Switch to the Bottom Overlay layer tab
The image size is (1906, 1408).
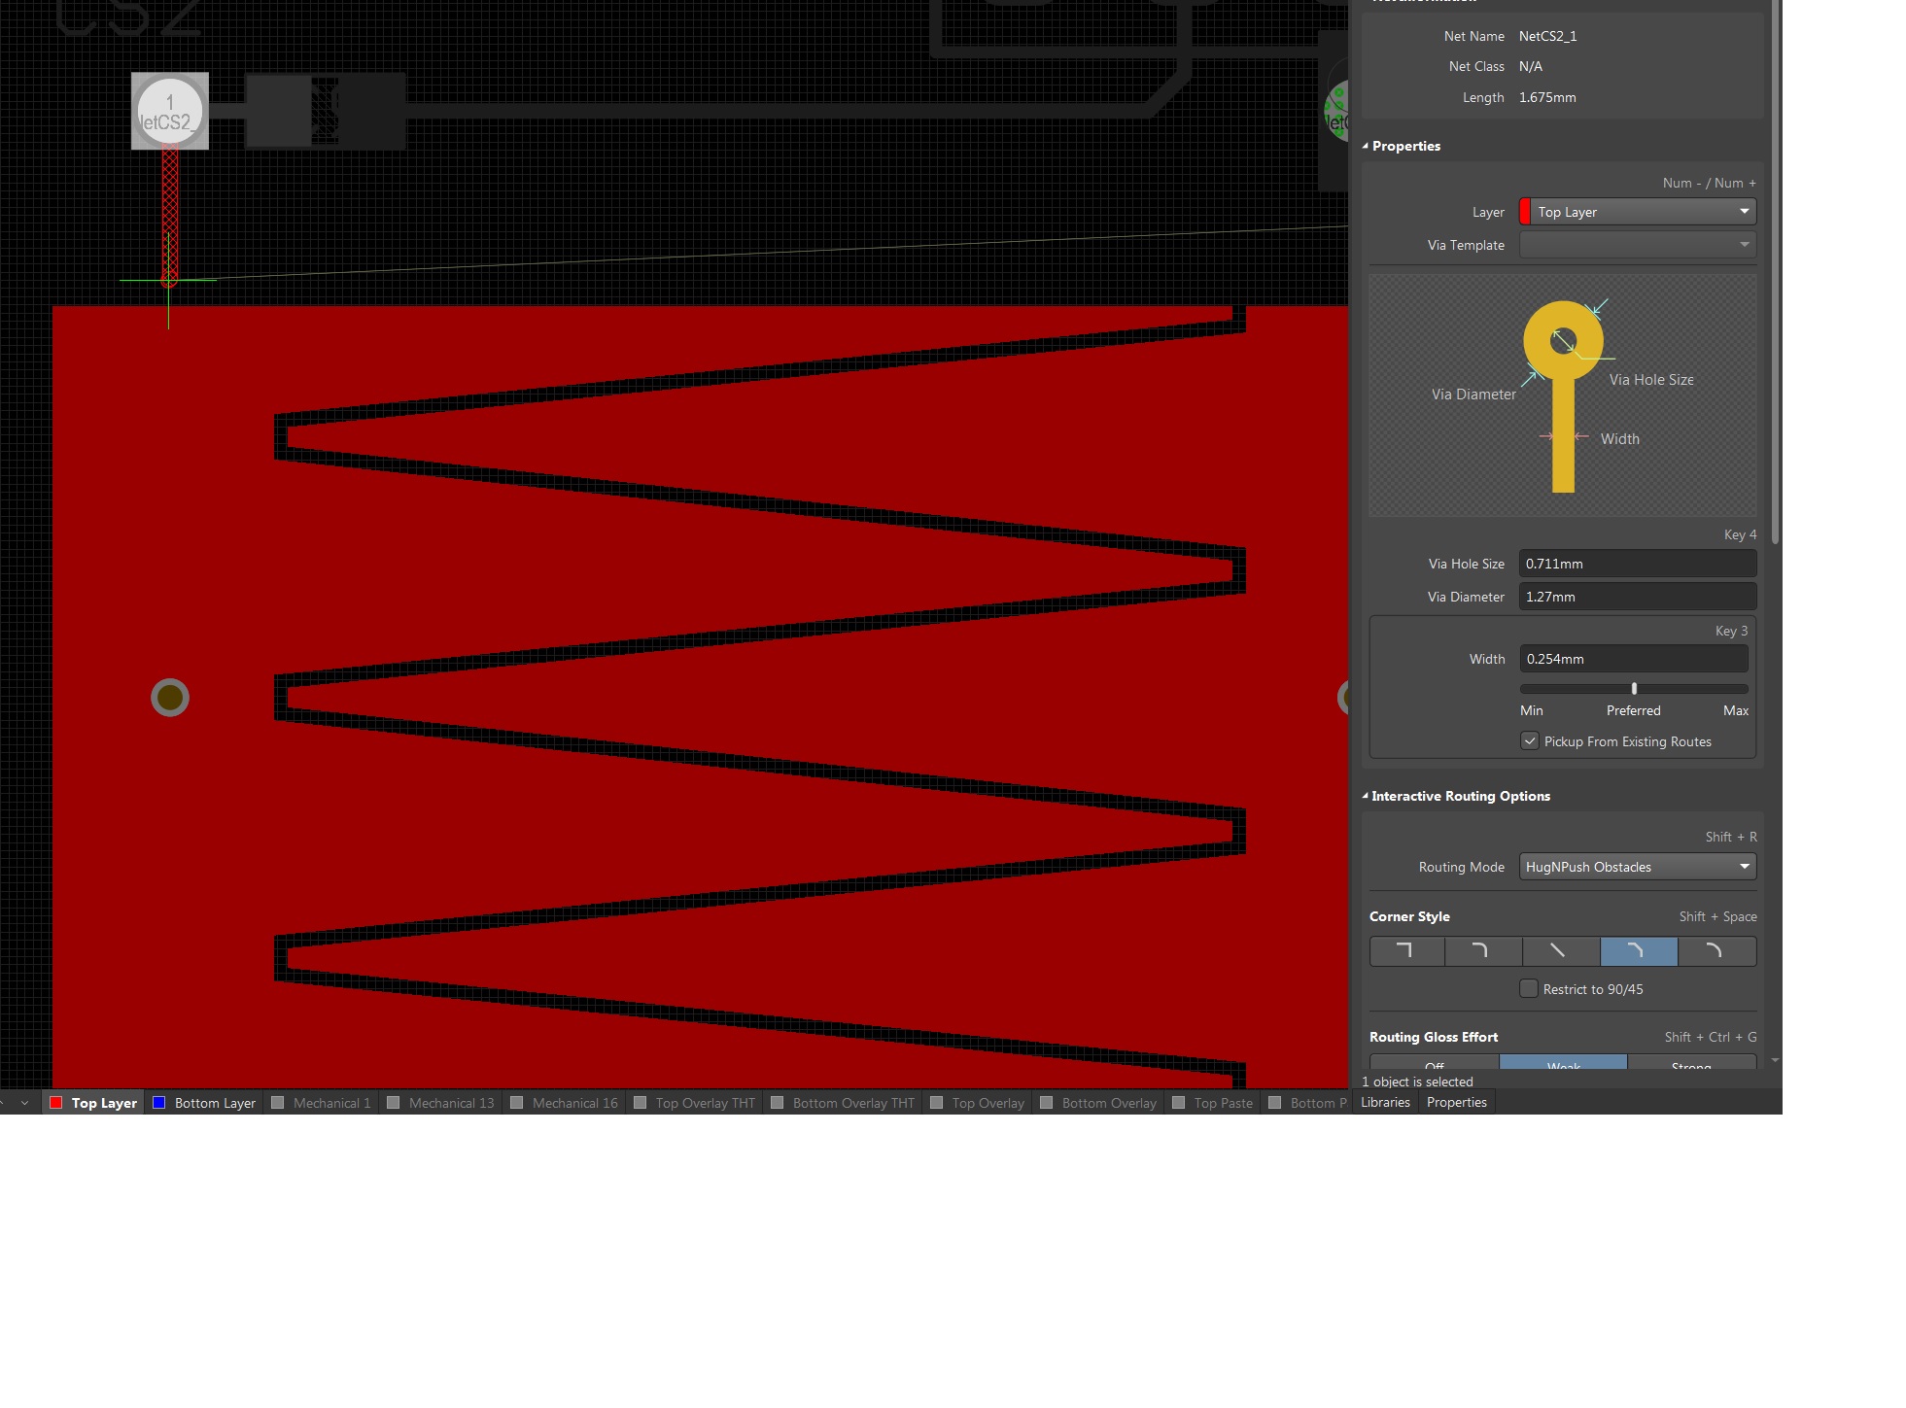pos(1098,1103)
